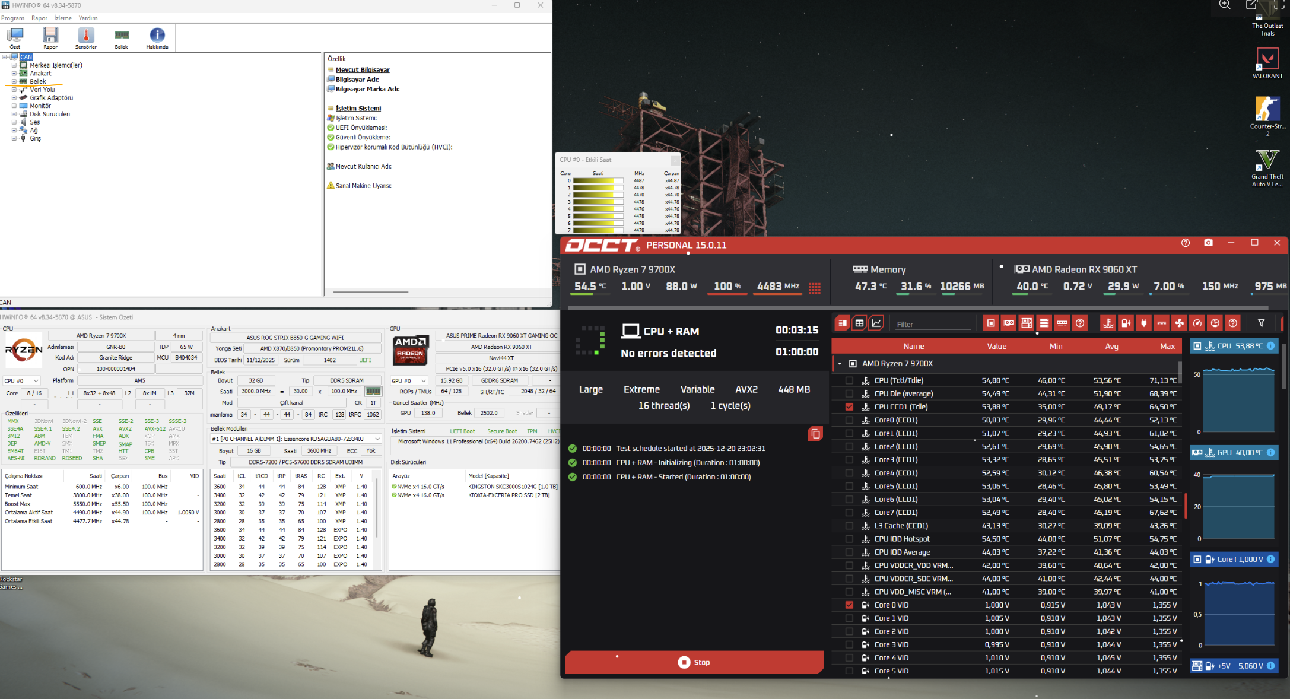
Task: Switch OCCT monitoring to table view icon
Action: (859, 323)
